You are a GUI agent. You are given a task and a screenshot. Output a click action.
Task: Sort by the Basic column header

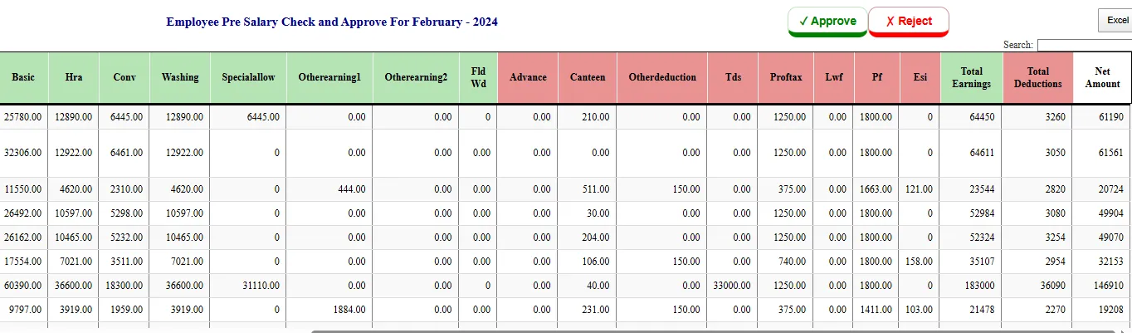[23, 77]
